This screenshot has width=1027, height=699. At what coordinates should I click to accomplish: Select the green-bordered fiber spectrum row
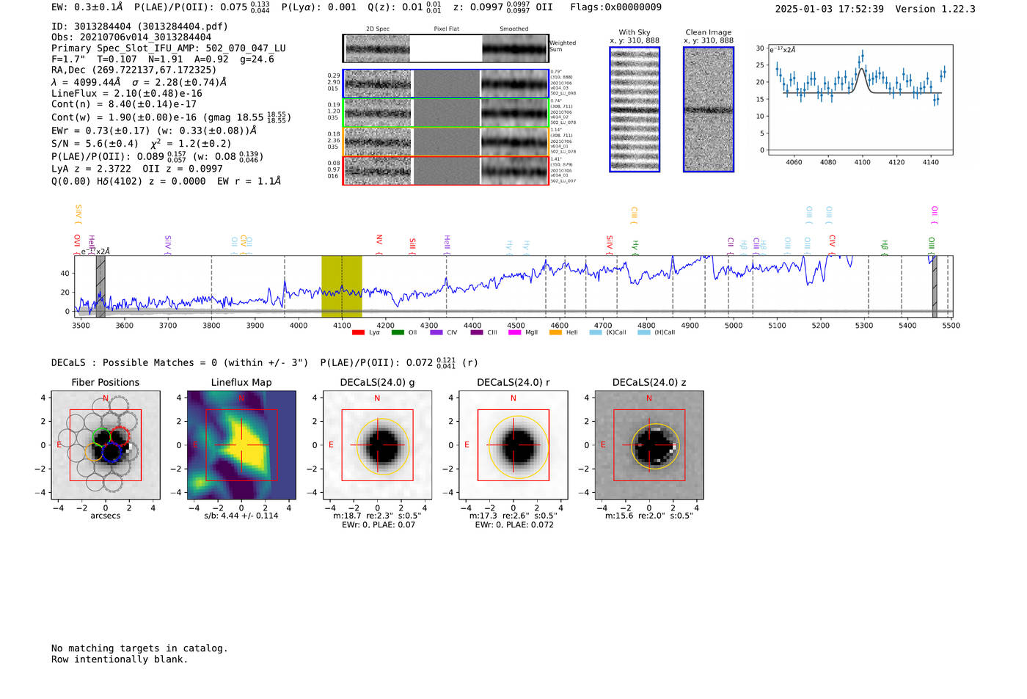click(x=445, y=113)
